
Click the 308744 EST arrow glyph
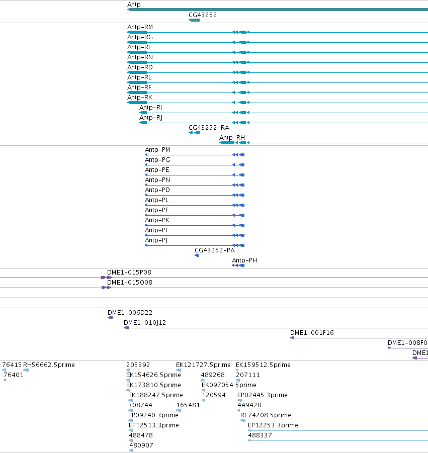[131, 410]
